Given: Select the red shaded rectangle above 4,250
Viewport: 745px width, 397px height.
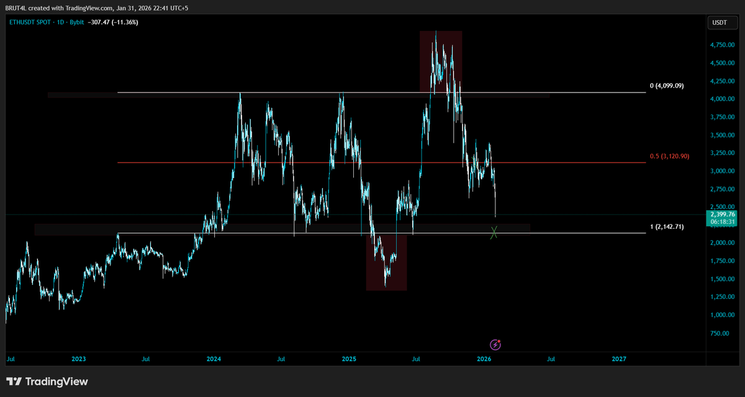Looking at the screenshot, I should point(441,61).
